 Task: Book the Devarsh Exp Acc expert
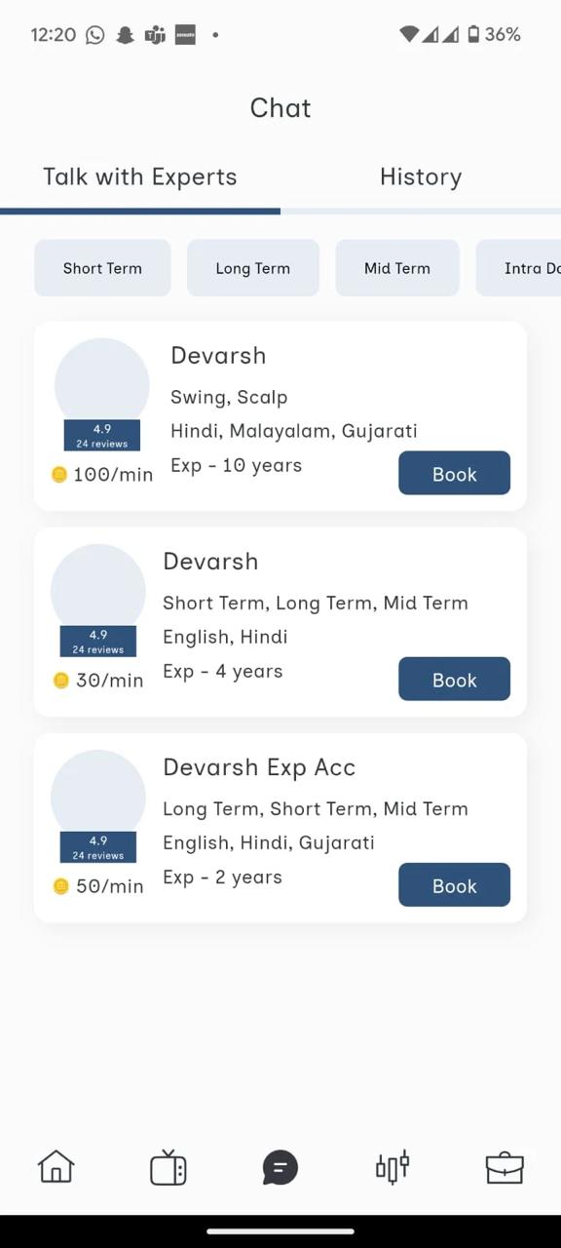coord(454,885)
